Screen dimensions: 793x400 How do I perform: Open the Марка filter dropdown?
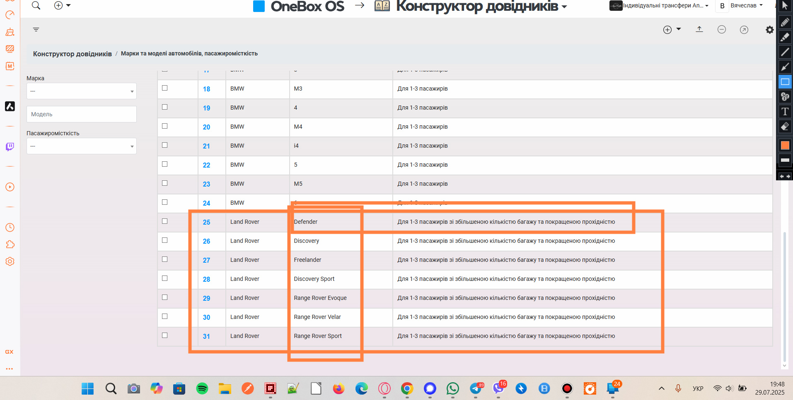pos(82,91)
